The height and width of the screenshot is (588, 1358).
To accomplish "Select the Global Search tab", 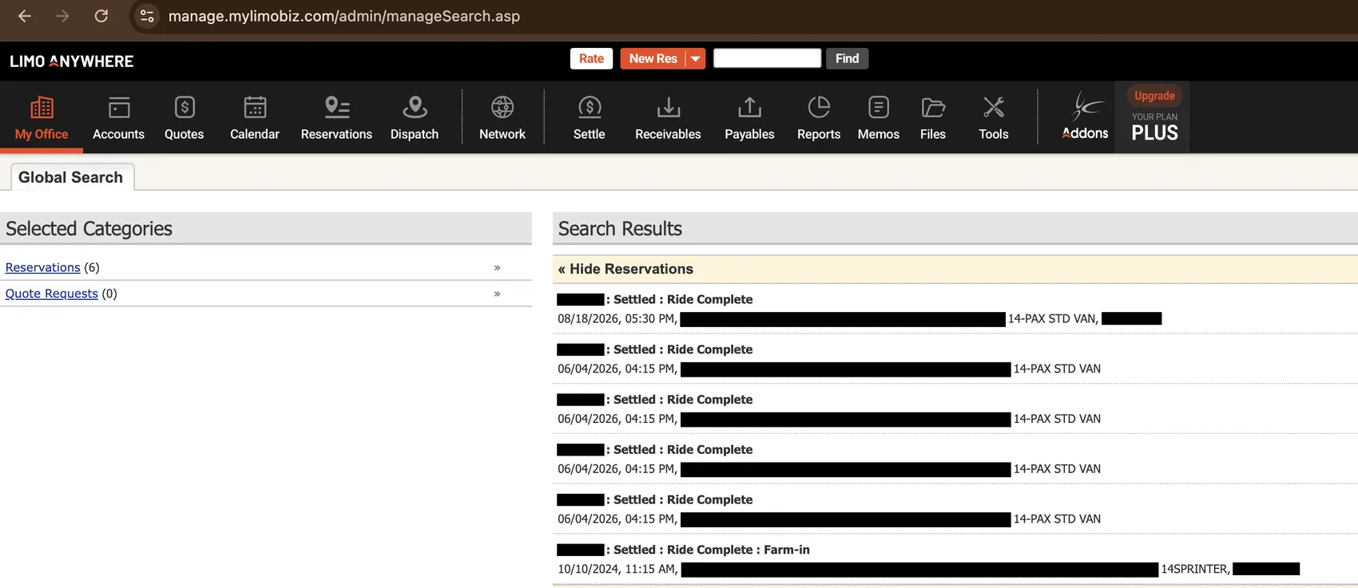I will (71, 177).
